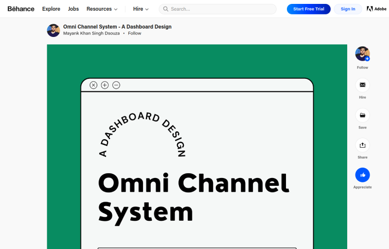
Task: Click the Share icon
Action: pyautogui.click(x=362, y=145)
